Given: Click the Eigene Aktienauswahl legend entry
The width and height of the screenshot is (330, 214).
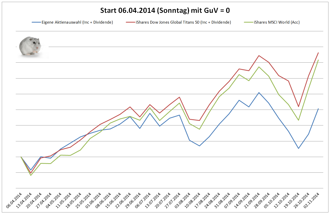Looking at the screenshot, I should click(73, 22).
